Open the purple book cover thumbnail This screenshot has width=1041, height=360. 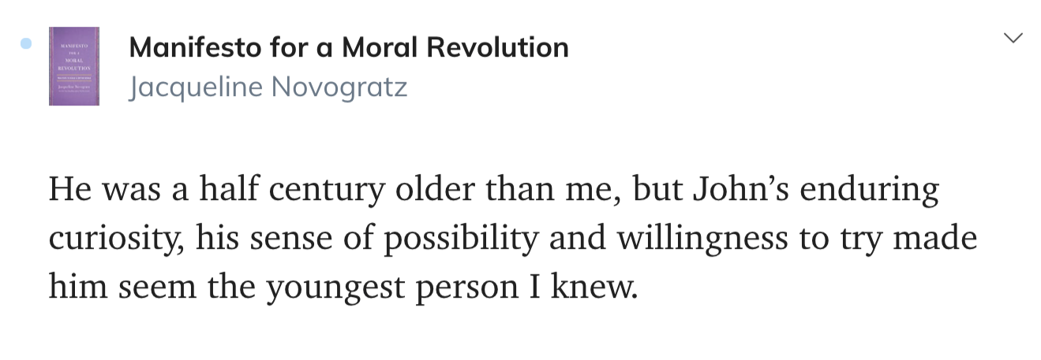point(74,66)
